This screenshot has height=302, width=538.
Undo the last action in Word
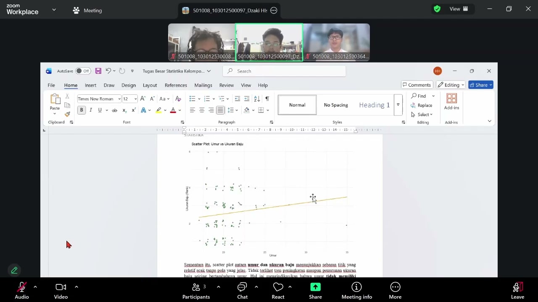click(x=108, y=71)
